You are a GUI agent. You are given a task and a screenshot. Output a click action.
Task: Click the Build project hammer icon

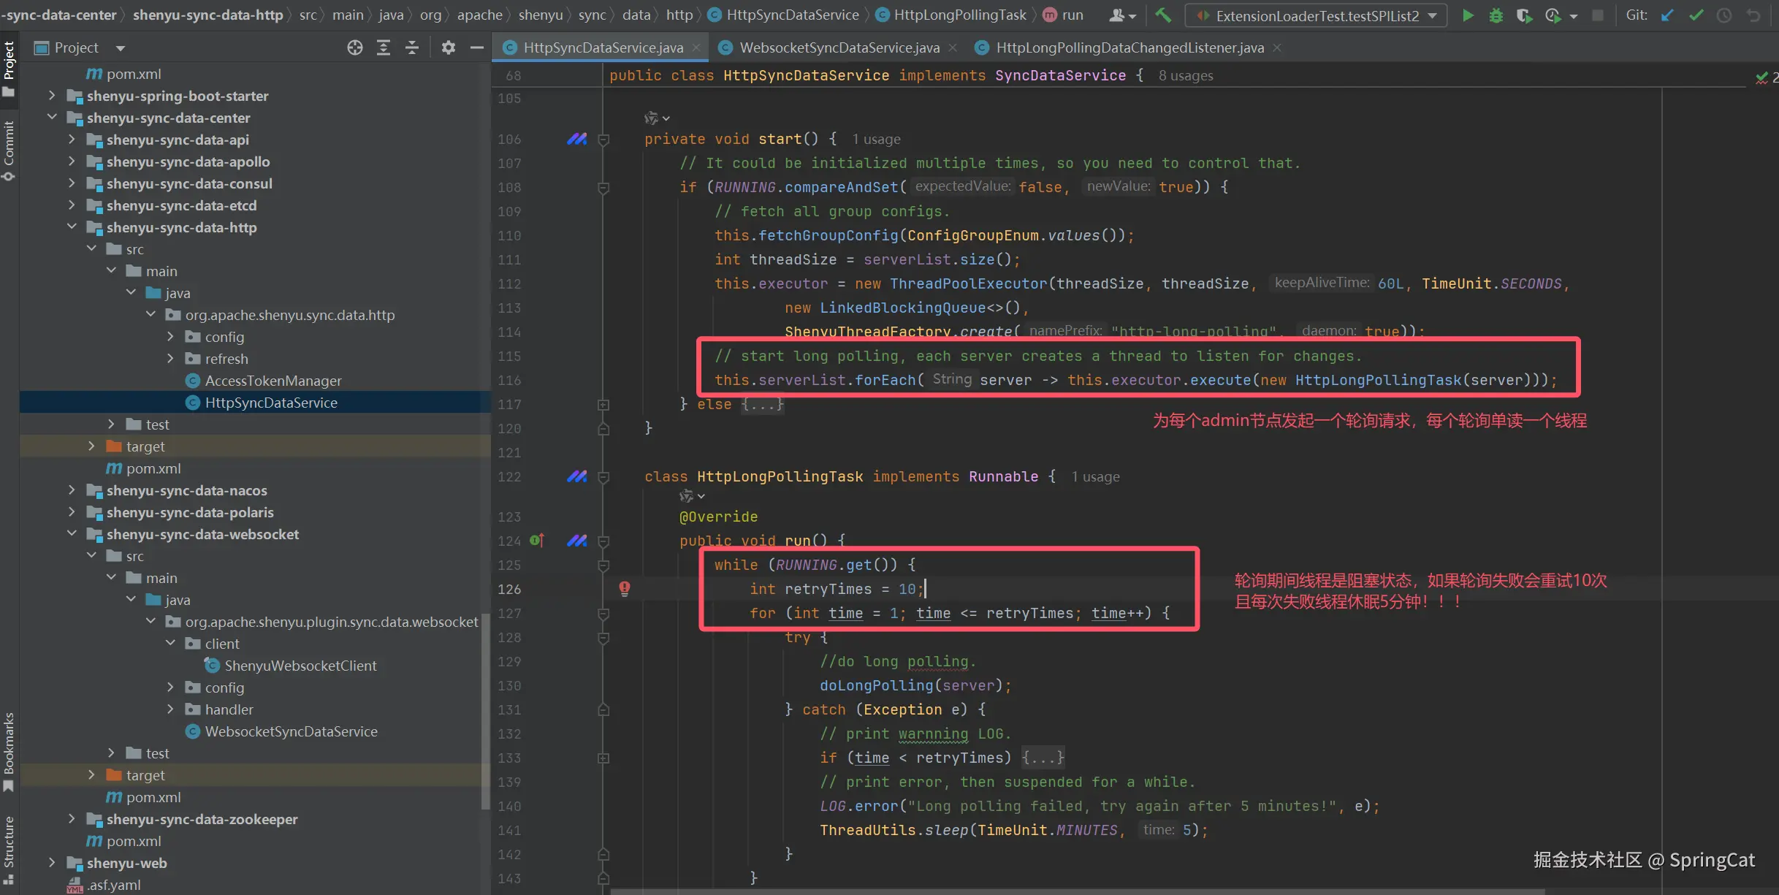pos(1163,15)
